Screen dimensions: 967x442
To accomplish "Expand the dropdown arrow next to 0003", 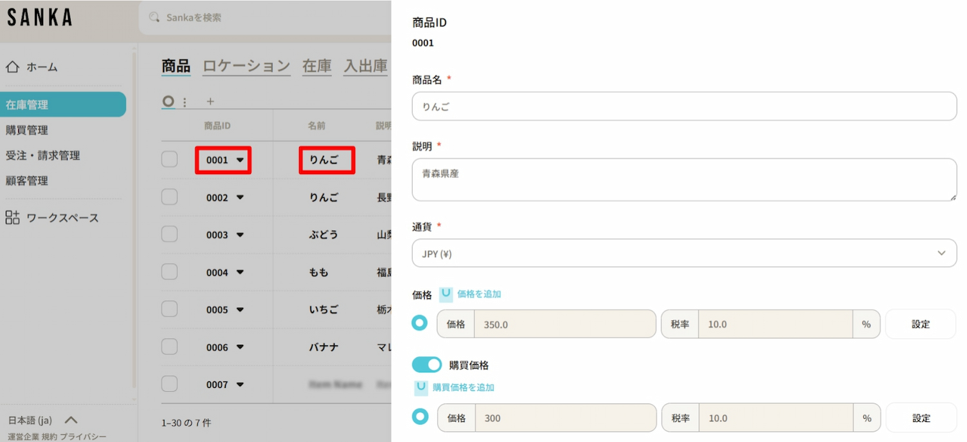I will click(x=240, y=235).
